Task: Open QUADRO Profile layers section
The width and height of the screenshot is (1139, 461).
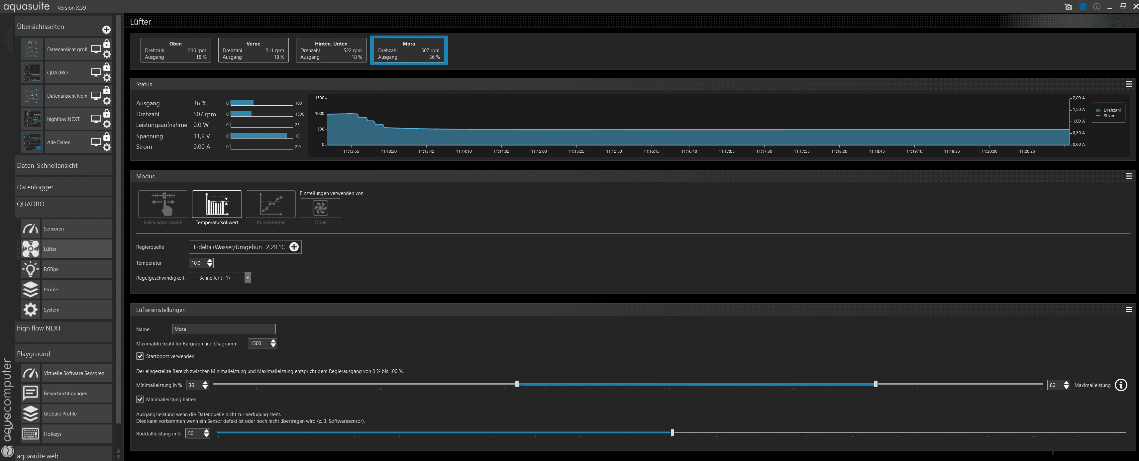Action: click(66, 290)
